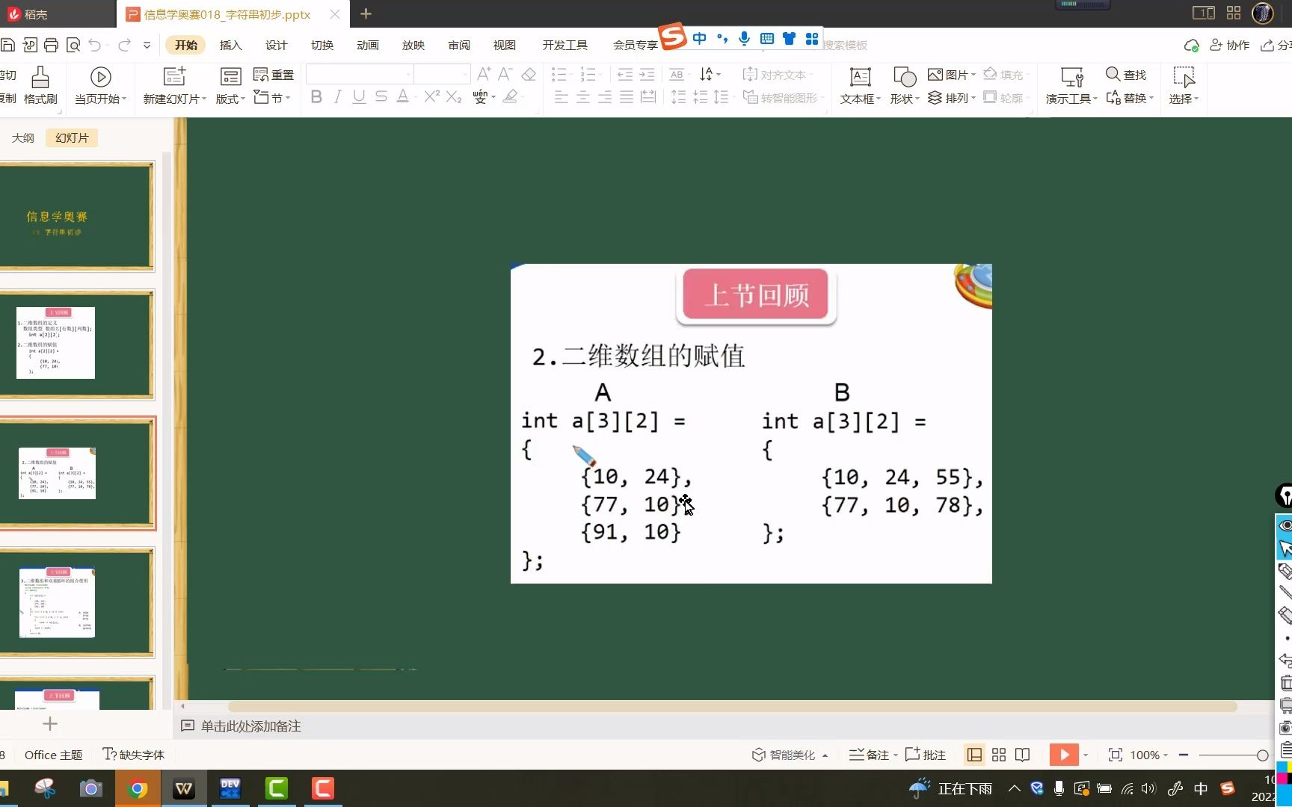
Task: Toggle bold formatting on selected text
Action: [x=316, y=96]
